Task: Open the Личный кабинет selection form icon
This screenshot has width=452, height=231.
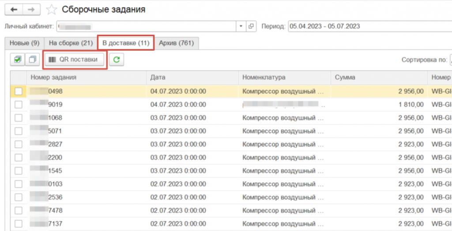Action: pyautogui.click(x=251, y=26)
